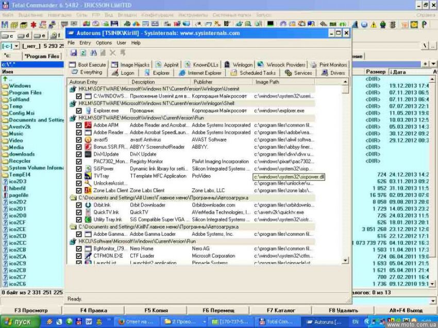This screenshot has width=438, height=328.
Task: Open the Entry menu in Autoruns
Action: coord(85,43)
